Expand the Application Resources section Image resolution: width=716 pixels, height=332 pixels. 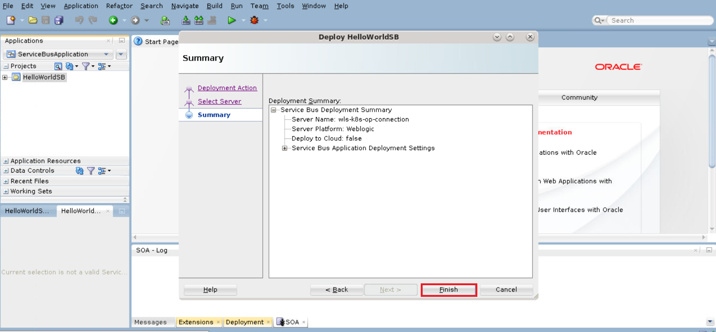(x=6, y=161)
